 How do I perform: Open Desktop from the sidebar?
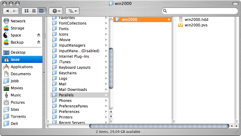(22, 52)
